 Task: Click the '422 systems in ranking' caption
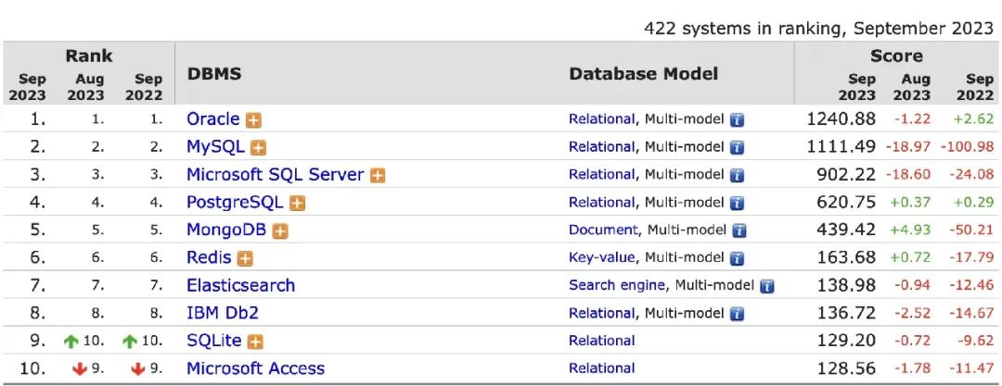click(819, 29)
